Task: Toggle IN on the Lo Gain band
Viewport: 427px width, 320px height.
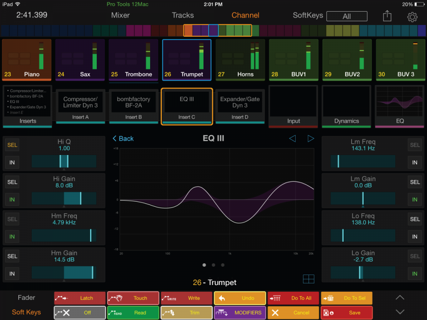Action: (x=415, y=274)
